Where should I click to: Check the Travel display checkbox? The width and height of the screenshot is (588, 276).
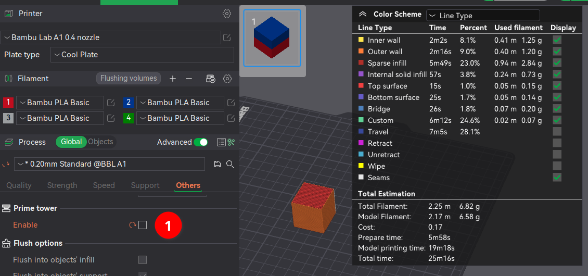point(557,132)
